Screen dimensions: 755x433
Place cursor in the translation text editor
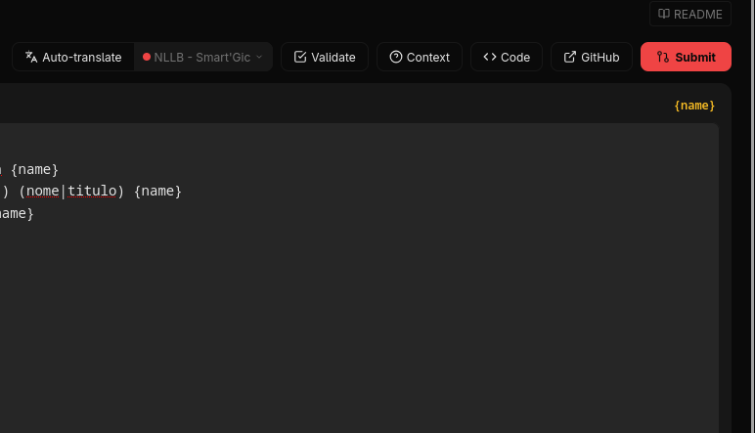coord(359,279)
